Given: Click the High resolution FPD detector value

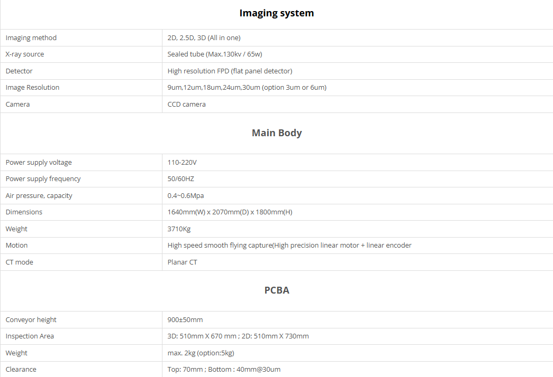Looking at the screenshot, I should (230, 71).
